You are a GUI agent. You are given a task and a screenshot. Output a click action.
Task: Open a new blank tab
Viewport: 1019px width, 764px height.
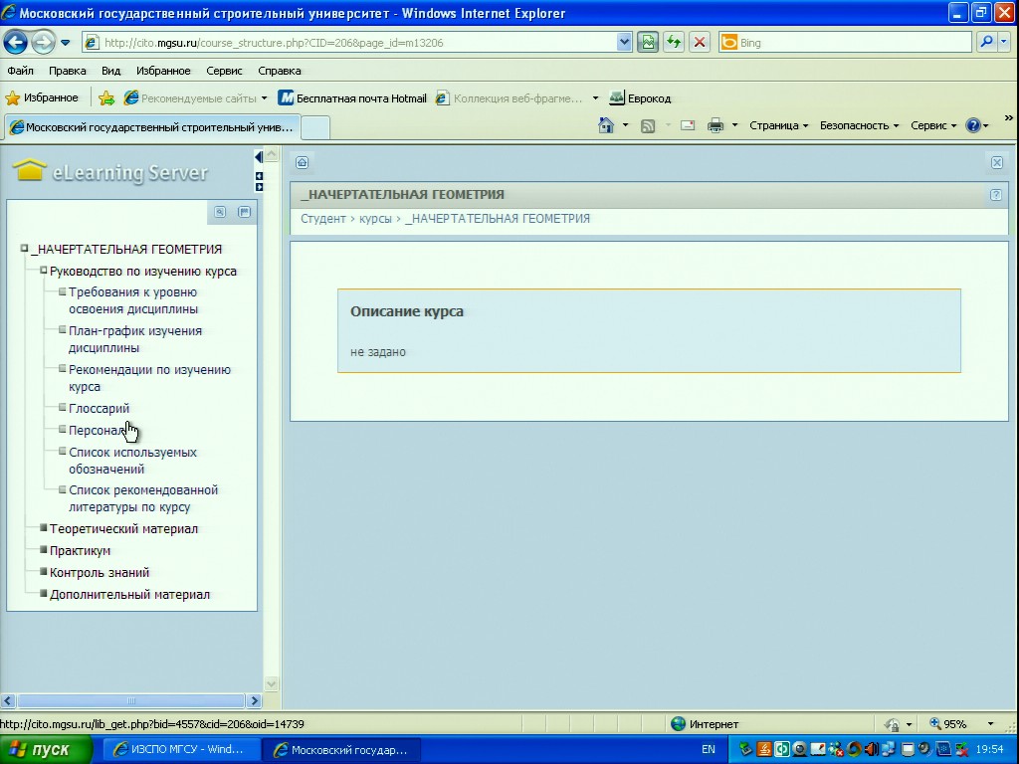coord(315,127)
